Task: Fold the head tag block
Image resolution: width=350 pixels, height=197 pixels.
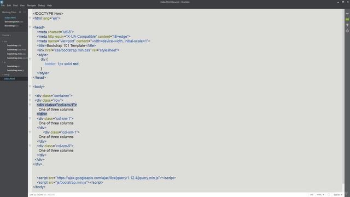Action: pyautogui.click(x=30, y=27)
